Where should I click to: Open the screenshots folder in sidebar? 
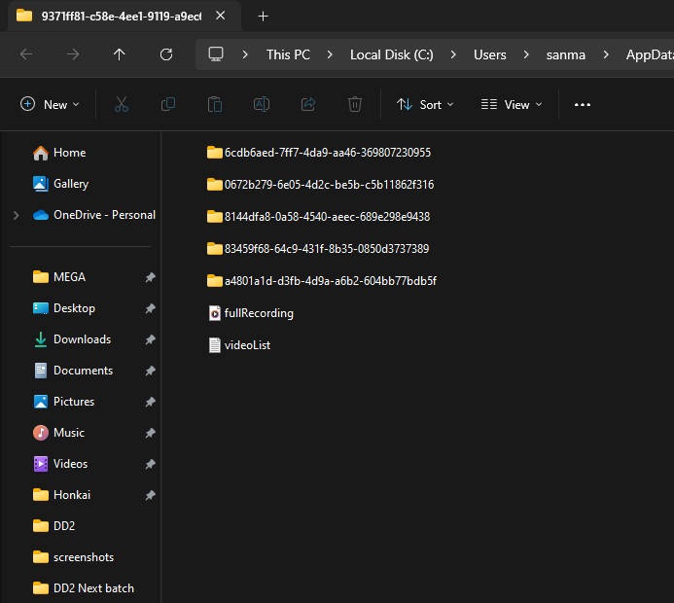[x=74, y=557]
